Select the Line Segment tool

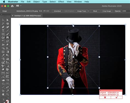pyautogui.click(x=7, y=30)
